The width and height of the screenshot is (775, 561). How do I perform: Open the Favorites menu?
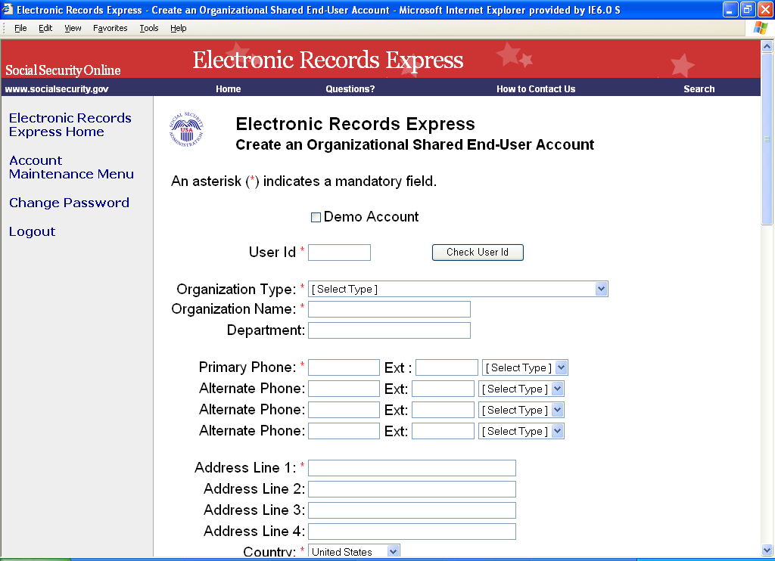tap(110, 28)
